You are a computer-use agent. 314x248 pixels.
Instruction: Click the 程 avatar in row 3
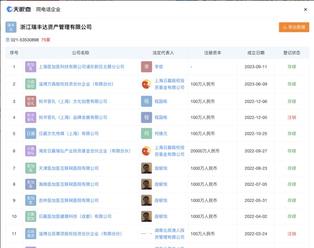coord(146,102)
